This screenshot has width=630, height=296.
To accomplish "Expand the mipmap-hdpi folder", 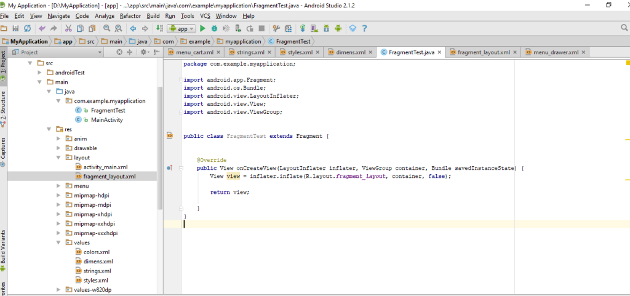I will 58,195.
